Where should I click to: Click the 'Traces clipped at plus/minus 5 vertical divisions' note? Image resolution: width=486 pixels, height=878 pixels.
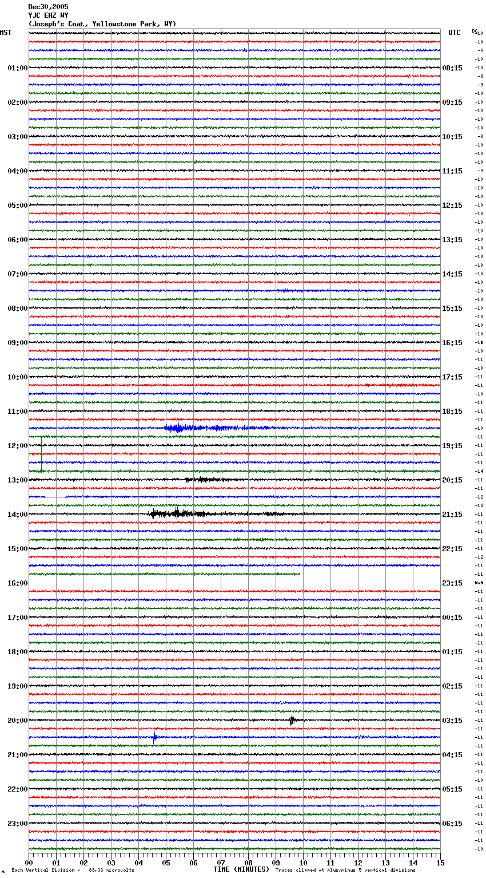345,871
